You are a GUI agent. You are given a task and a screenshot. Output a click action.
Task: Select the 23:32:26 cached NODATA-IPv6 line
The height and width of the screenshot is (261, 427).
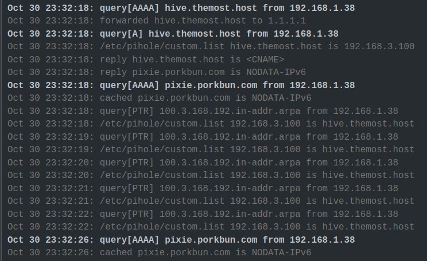pos(160,253)
